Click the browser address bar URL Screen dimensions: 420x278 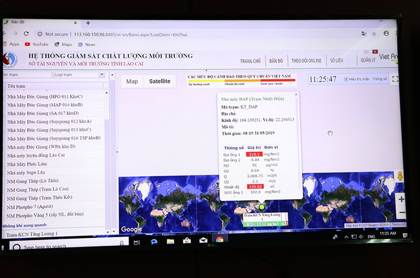click(x=131, y=35)
